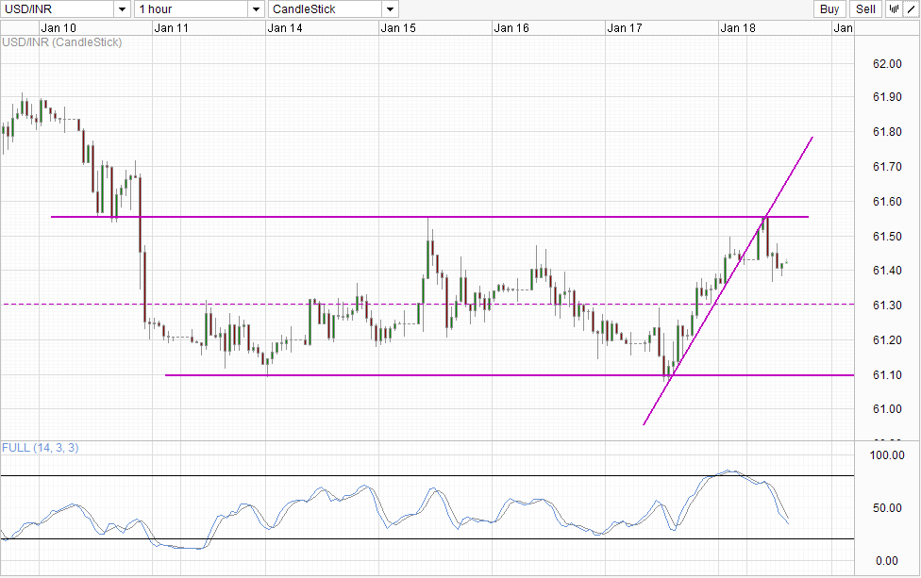The height and width of the screenshot is (578, 921).
Task: Click the 61.60 price axis label
Action: coord(887,201)
